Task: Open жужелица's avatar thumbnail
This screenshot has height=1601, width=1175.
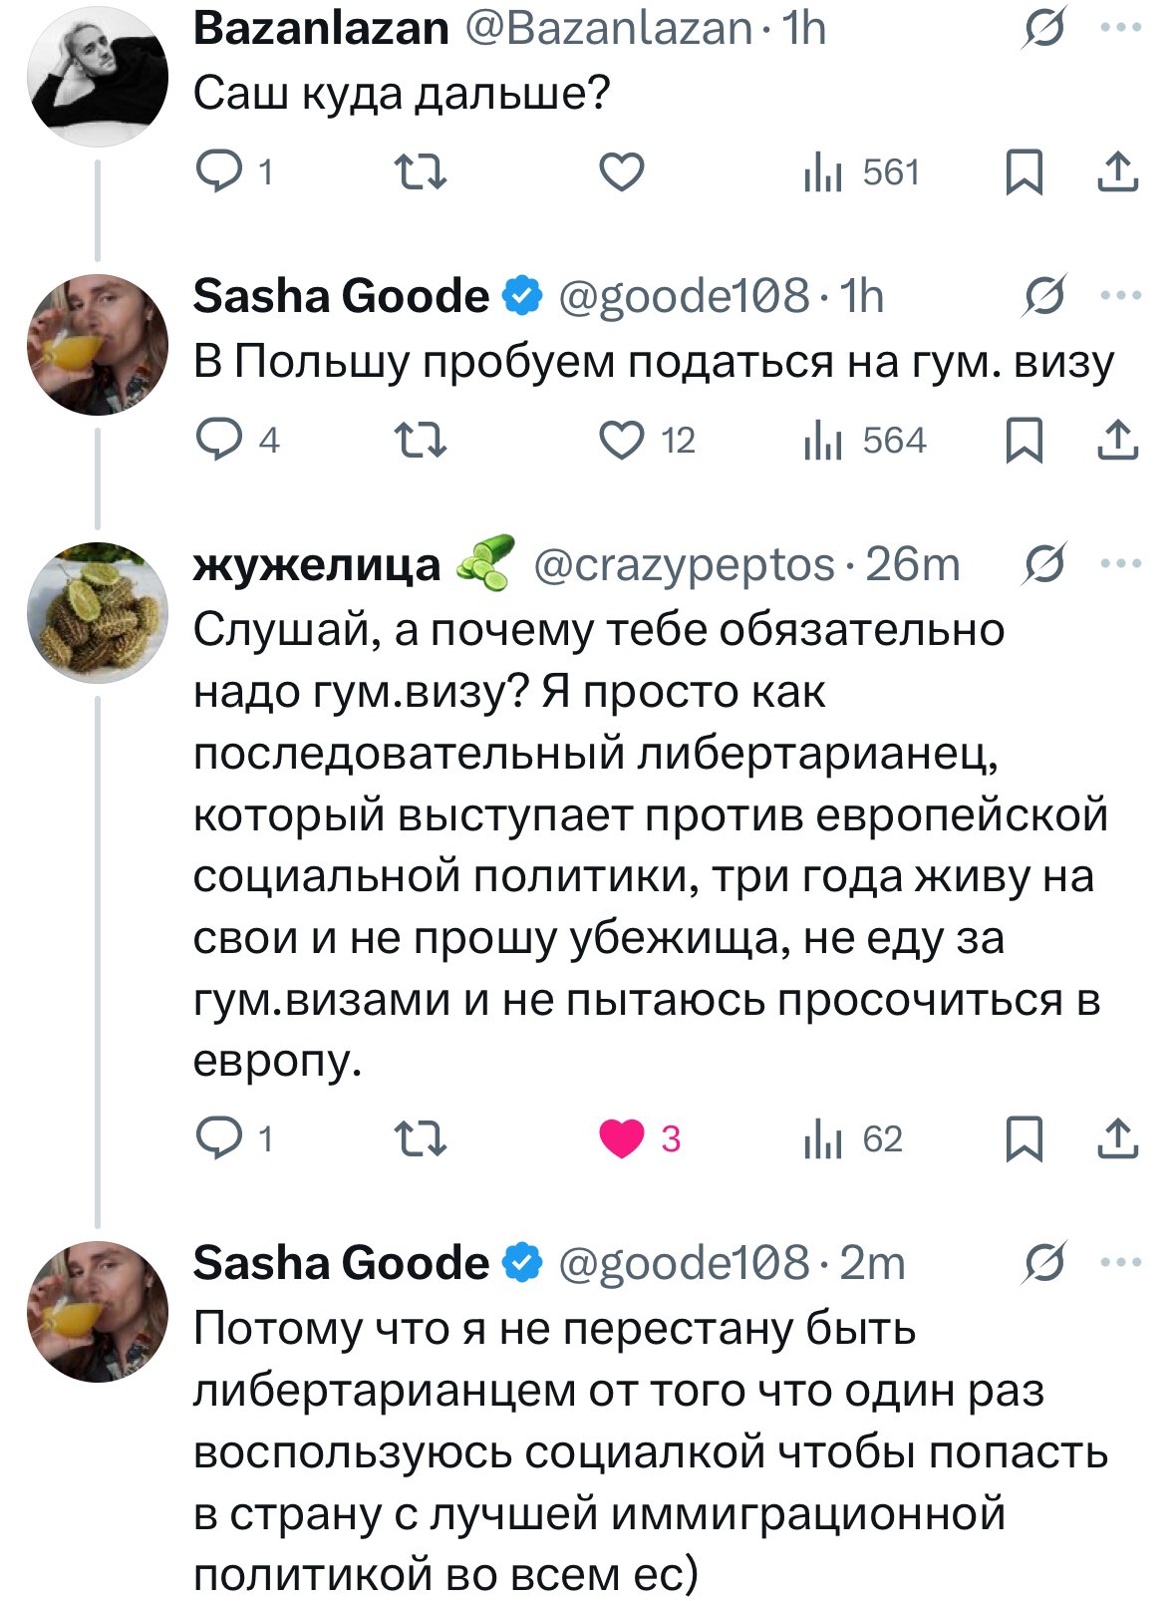Action: pyautogui.click(x=98, y=612)
